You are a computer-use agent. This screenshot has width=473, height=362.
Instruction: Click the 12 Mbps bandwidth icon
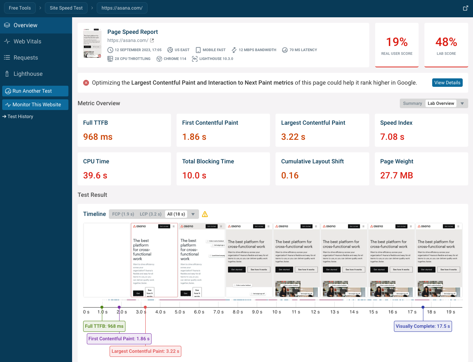pos(234,50)
